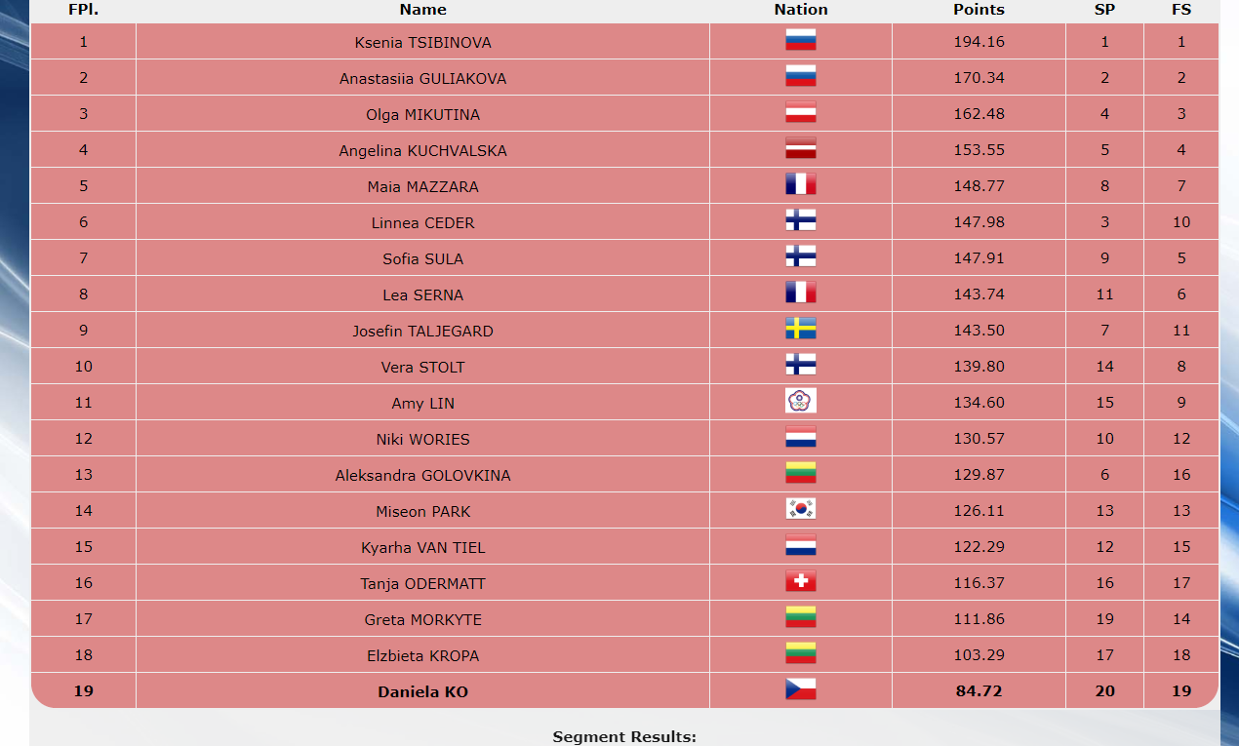Viewport: 1239px width, 746px height.
Task: Click Czech flag for Daniela KO
Action: click(801, 689)
